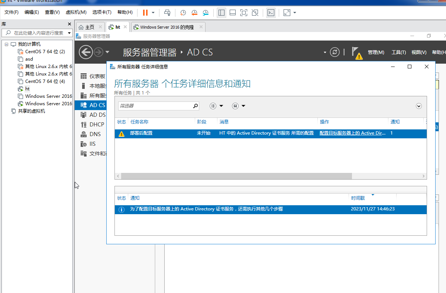446x293 pixels.
Task: Select the asd virtual machine
Action: tap(29, 59)
